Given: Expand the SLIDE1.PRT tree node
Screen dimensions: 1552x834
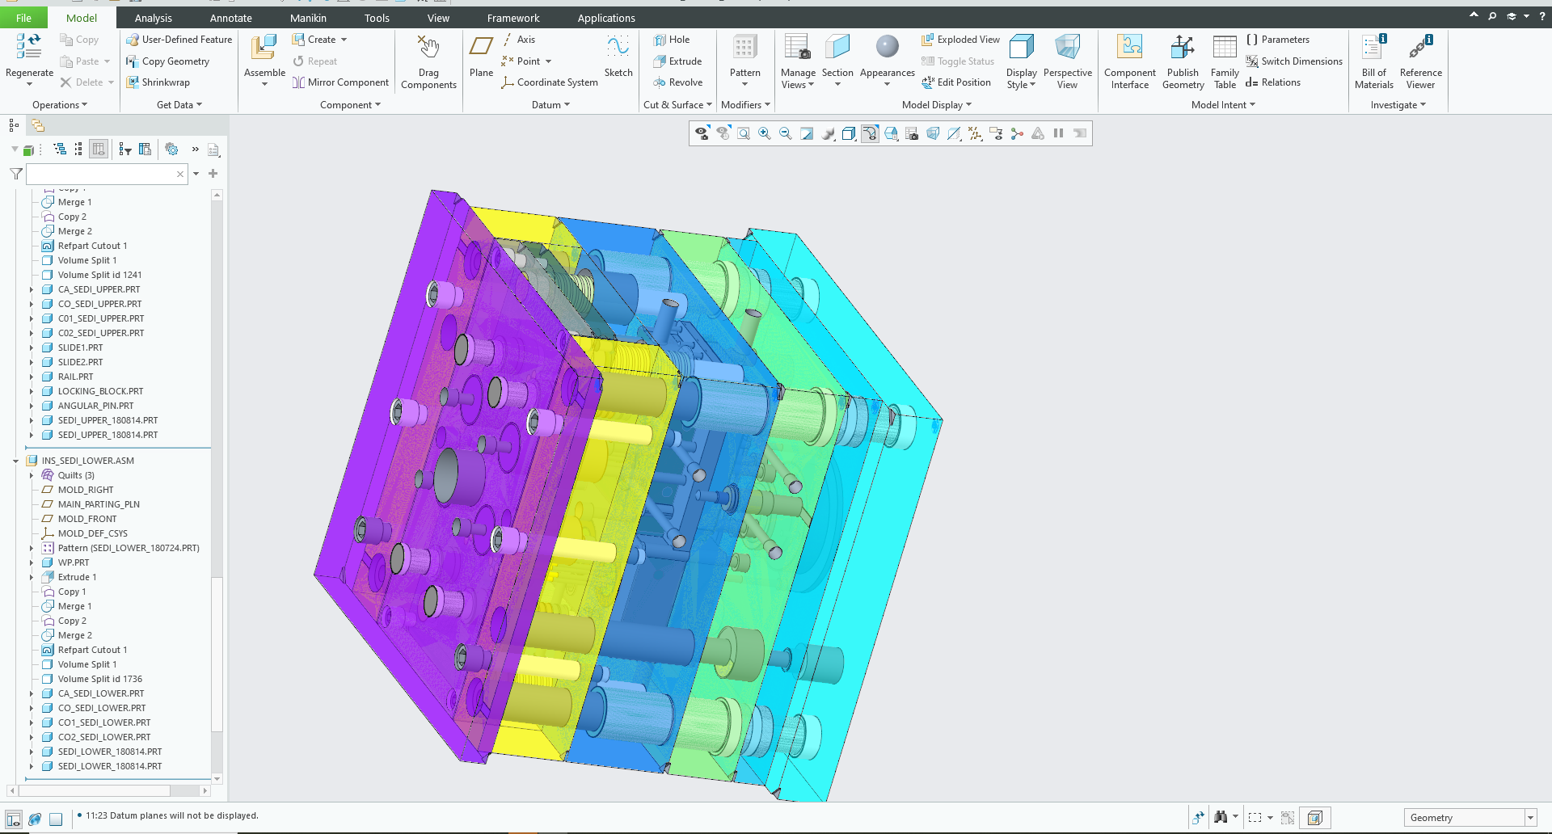Looking at the screenshot, I should 32,348.
